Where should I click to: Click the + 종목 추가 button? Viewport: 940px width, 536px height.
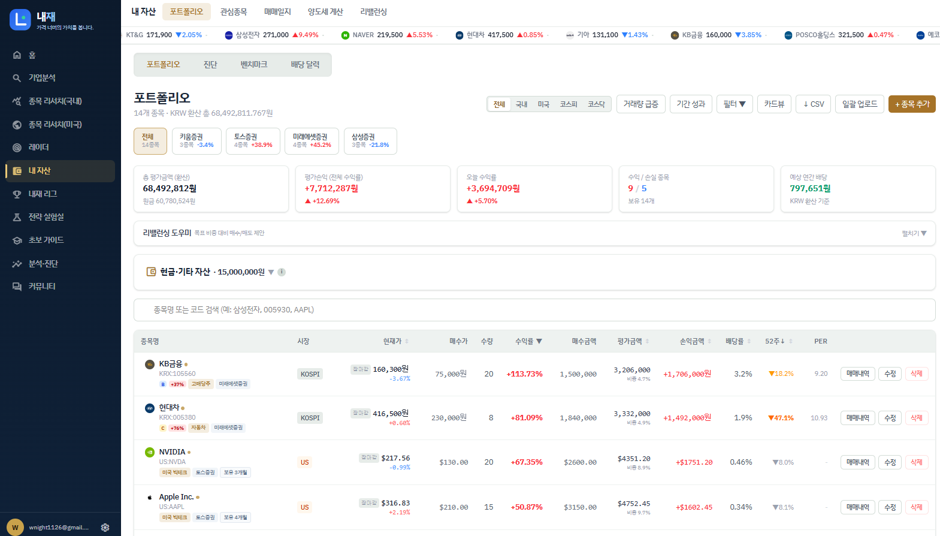912,104
